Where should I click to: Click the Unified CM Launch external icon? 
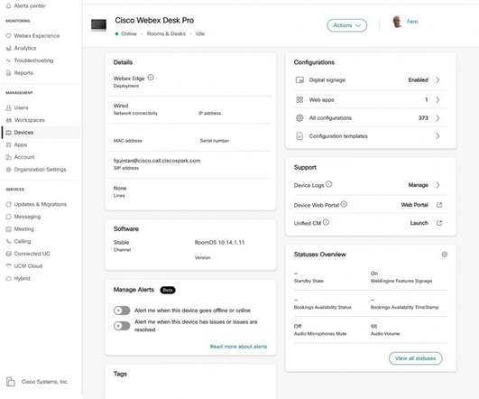pos(439,223)
